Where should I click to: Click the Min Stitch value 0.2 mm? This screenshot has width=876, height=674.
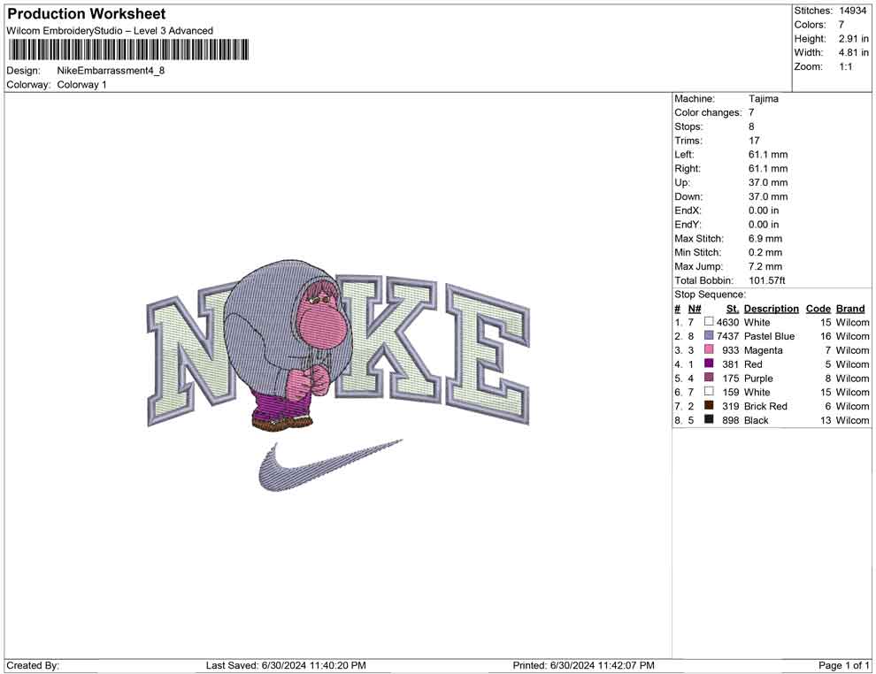tap(765, 252)
